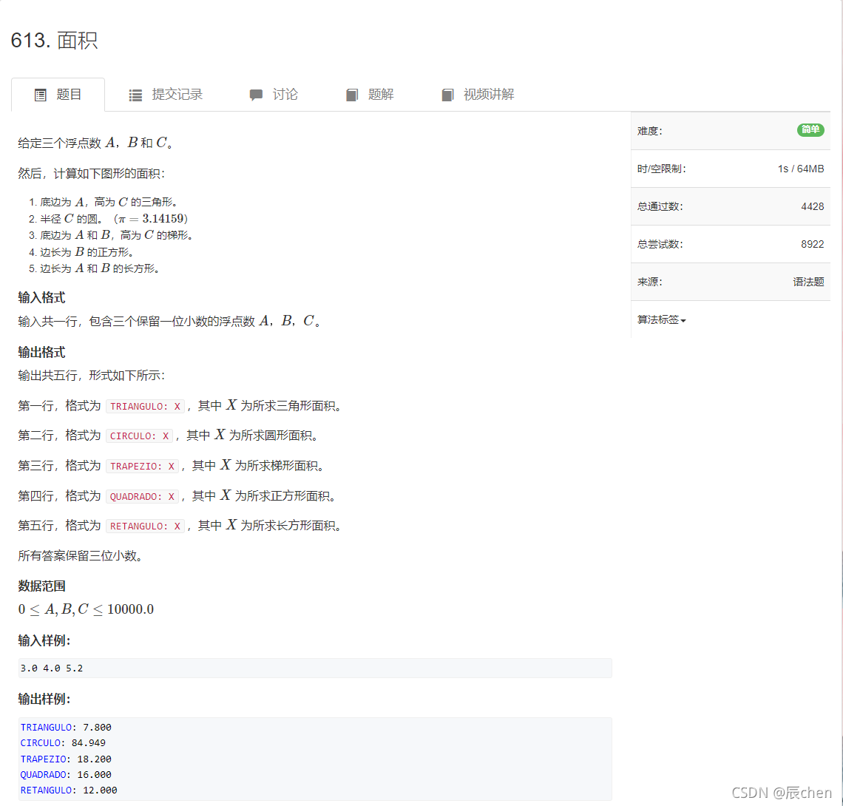Click the 输入格式 heading
Image resolution: width=843 pixels, height=806 pixels.
41,298
